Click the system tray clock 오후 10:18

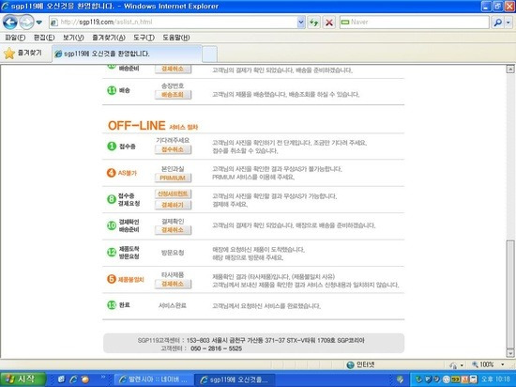[x=496, y=379]
